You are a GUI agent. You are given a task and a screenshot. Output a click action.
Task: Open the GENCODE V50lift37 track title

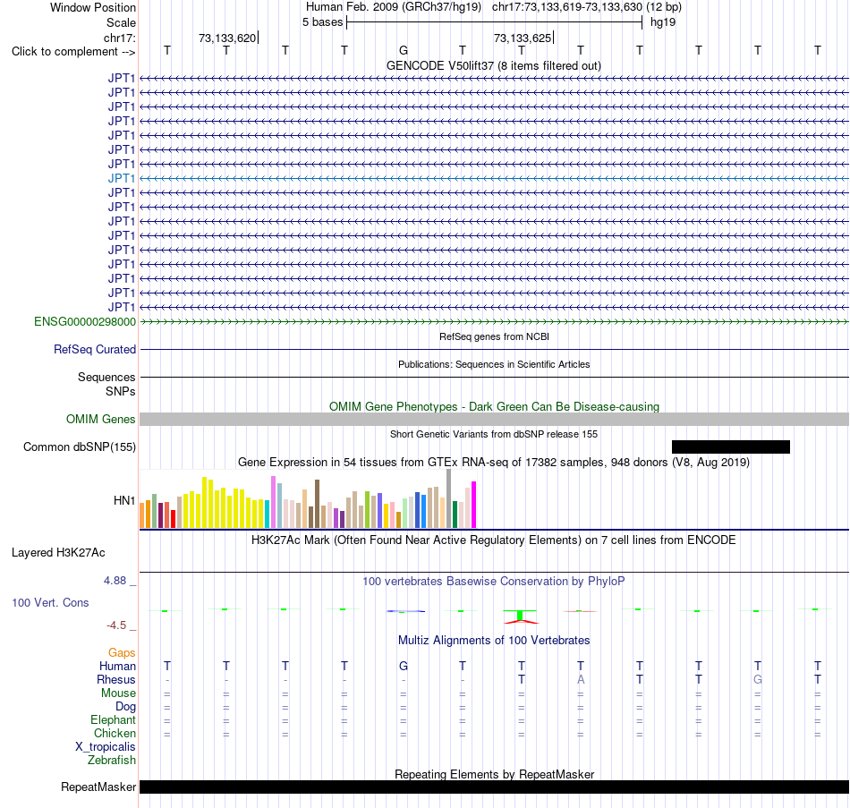[x=494, y=65]
